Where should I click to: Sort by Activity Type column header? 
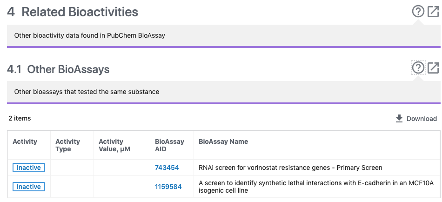point(67,145)
